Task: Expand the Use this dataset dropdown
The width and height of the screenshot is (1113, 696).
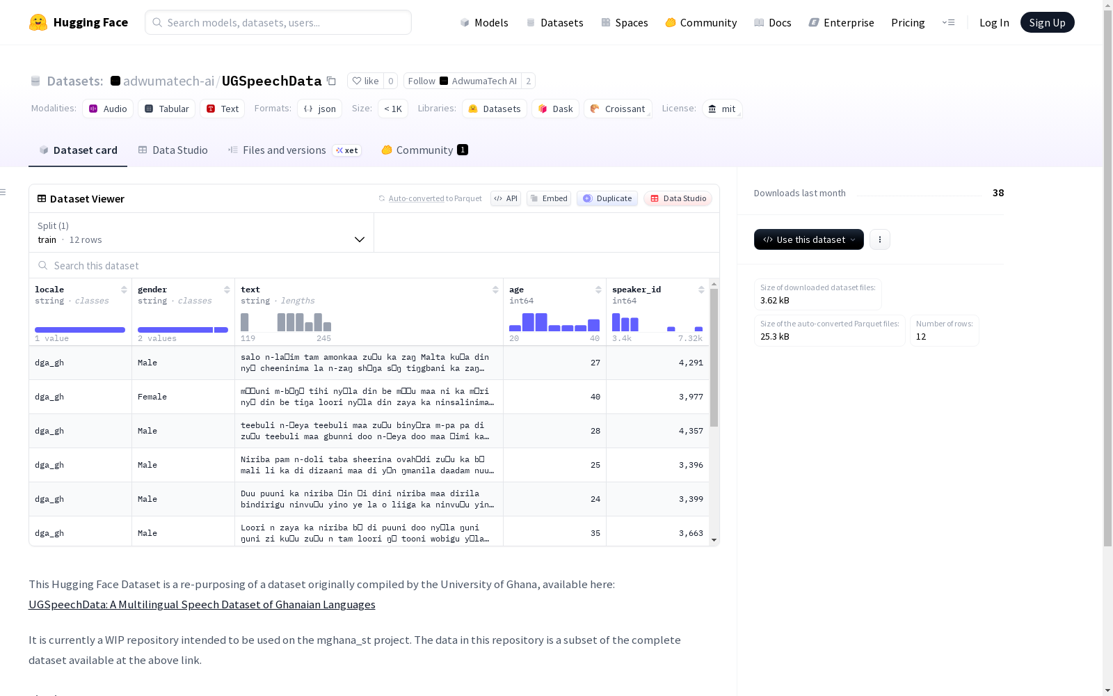Action: point(809,239)
